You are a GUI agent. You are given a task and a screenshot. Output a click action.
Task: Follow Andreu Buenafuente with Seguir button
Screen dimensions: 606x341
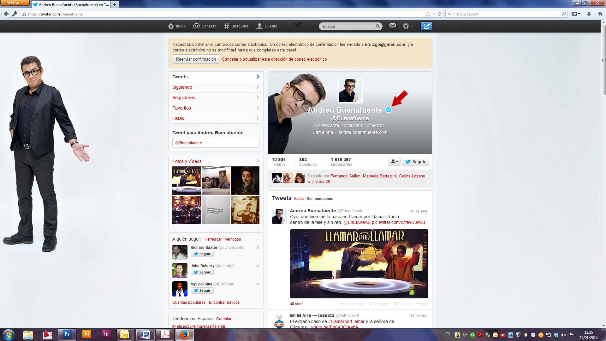[415, 162]
